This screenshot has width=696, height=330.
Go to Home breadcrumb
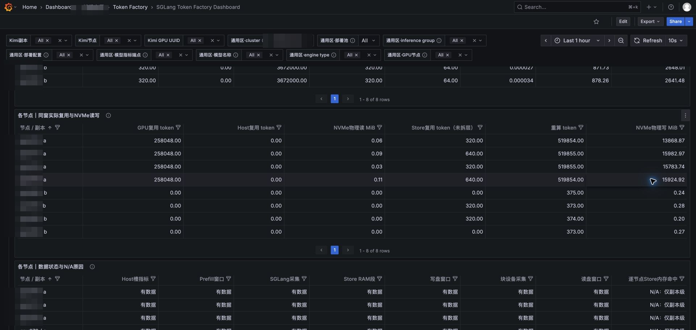tap(29, 7)
